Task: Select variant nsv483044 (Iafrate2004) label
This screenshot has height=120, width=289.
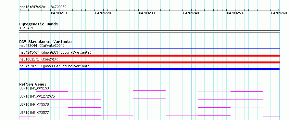Action: (x=42, y=46)
